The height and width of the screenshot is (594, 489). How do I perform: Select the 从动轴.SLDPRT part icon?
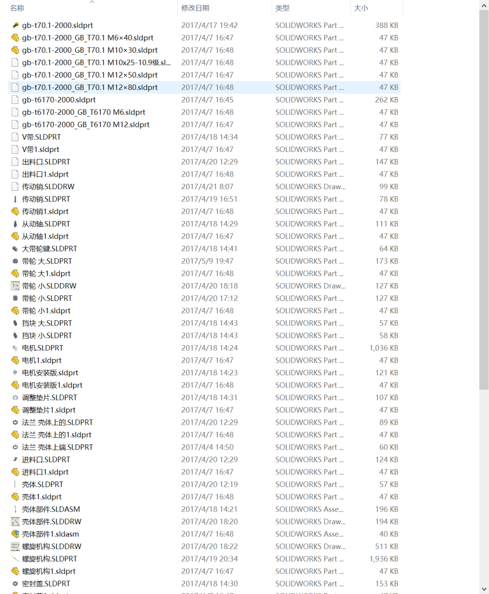coord(15,224)
